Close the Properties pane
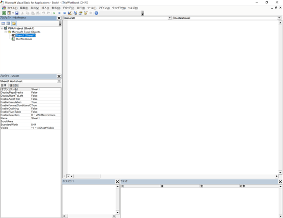283x218 pixels. click(59, 76)
